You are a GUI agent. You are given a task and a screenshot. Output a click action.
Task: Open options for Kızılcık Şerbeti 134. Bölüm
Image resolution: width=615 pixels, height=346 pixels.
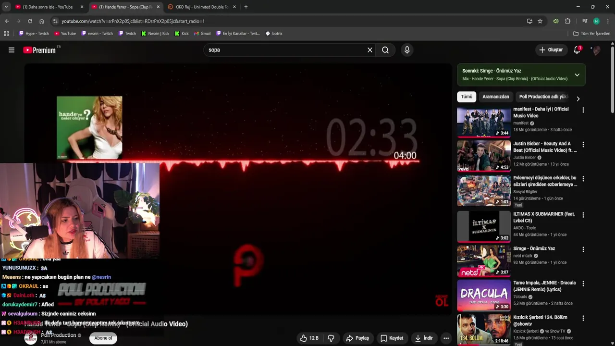tap(583, 318)
